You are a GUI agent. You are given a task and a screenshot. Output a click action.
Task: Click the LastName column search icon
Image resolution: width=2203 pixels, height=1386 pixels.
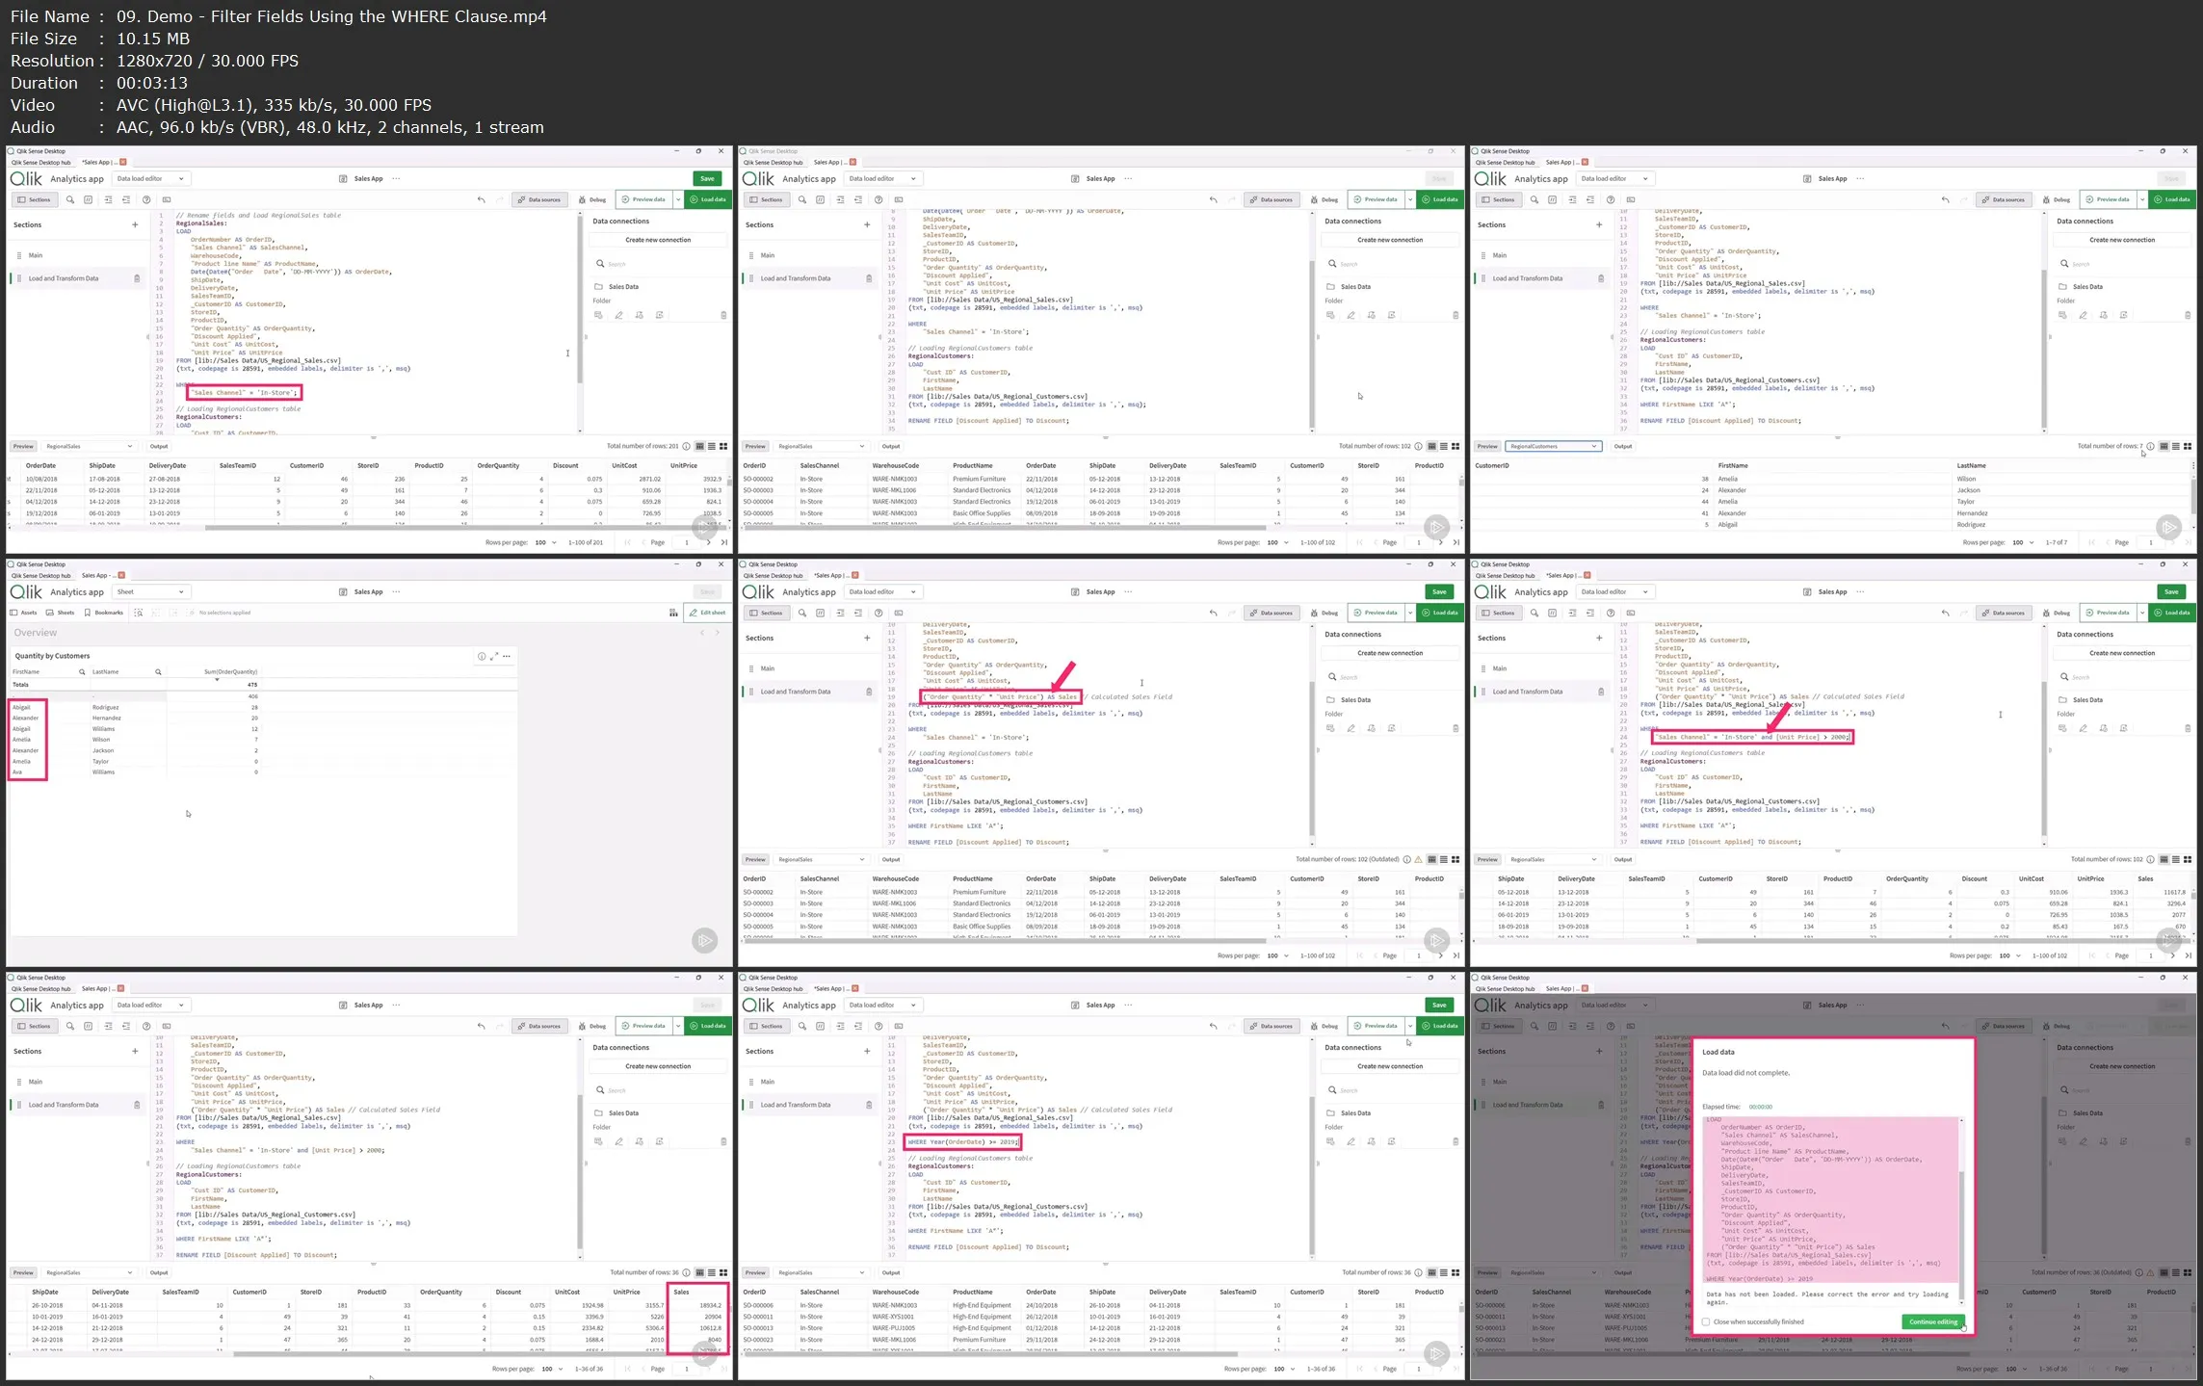tap(158, 672)
